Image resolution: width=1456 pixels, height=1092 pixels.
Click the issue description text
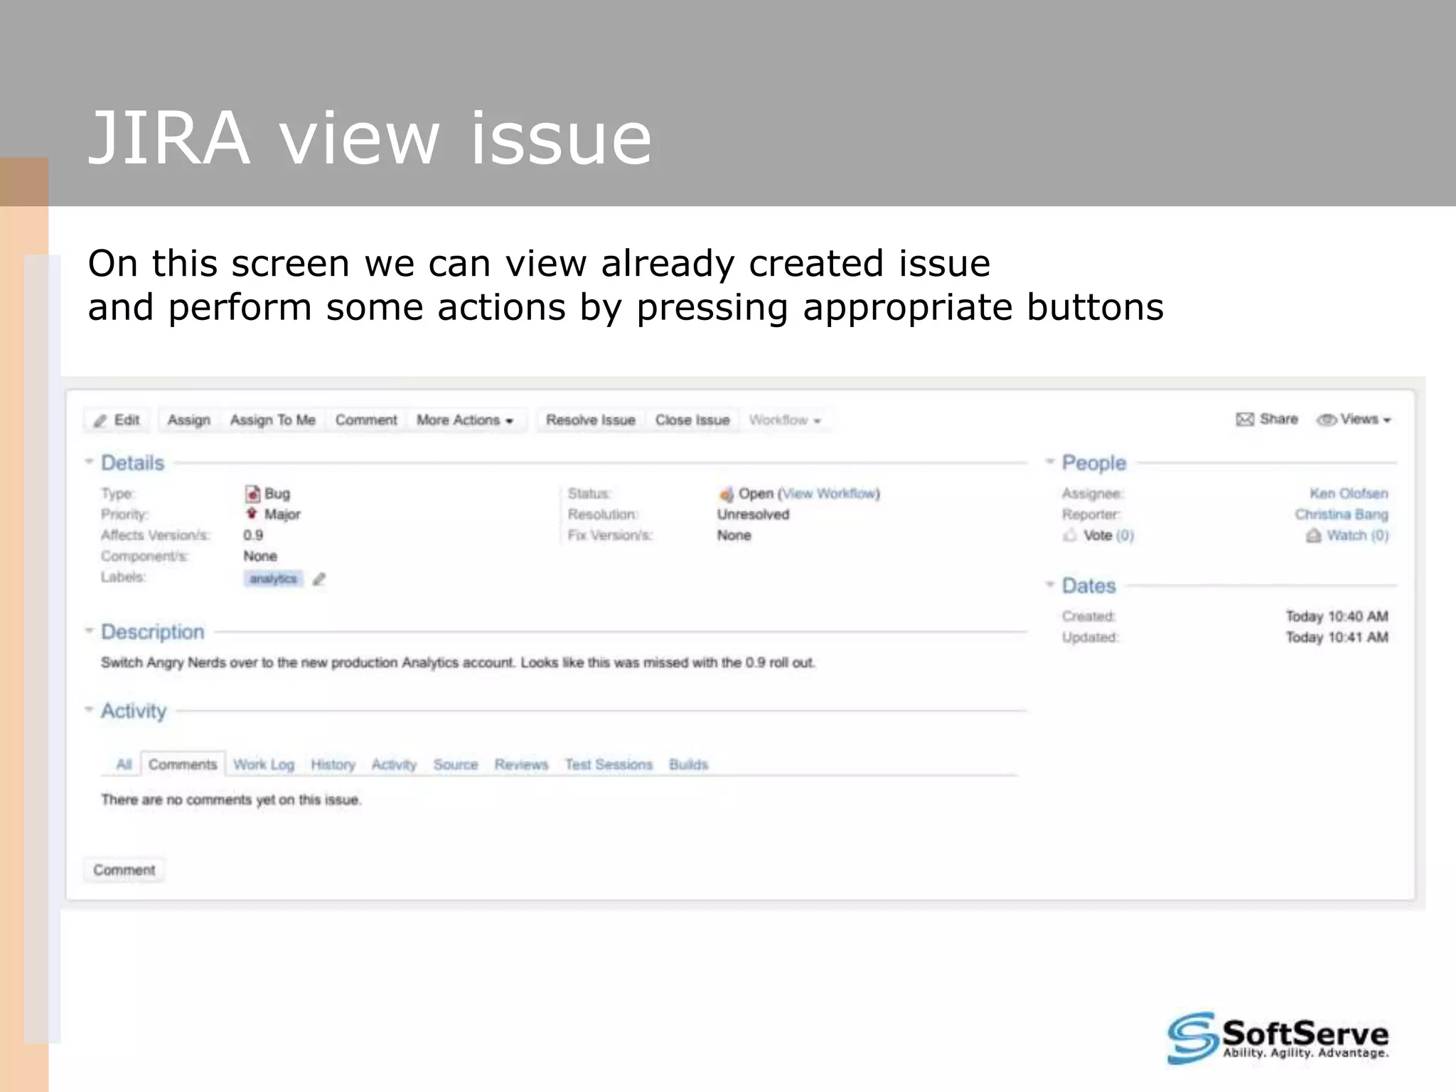tap(458, 663)
